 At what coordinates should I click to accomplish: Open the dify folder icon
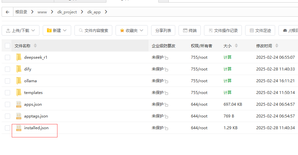(x=19, y=69)
